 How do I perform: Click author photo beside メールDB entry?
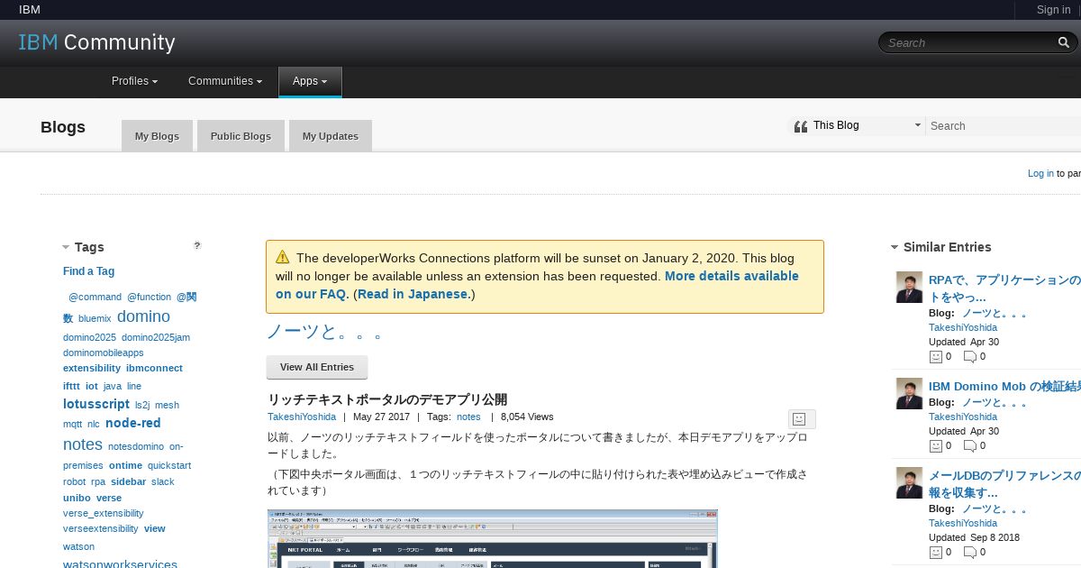tap(909, 483)
